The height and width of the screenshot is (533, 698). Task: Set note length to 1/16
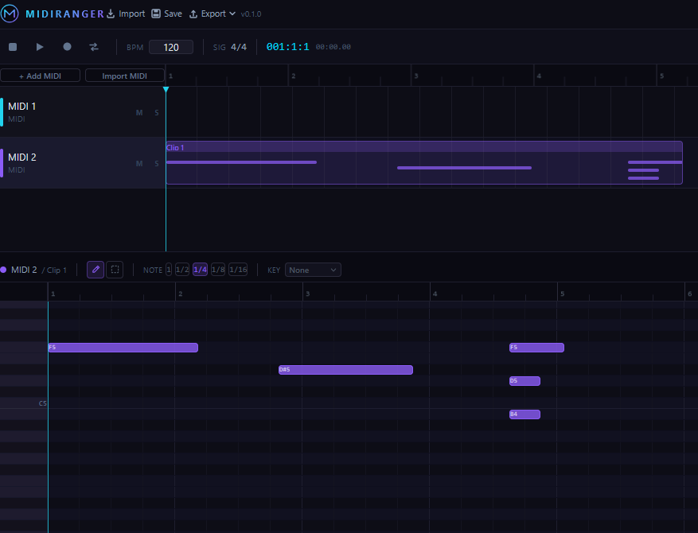pos(238,270)
